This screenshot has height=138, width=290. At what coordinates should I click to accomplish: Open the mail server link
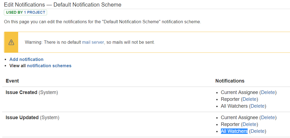click(93, 42)
